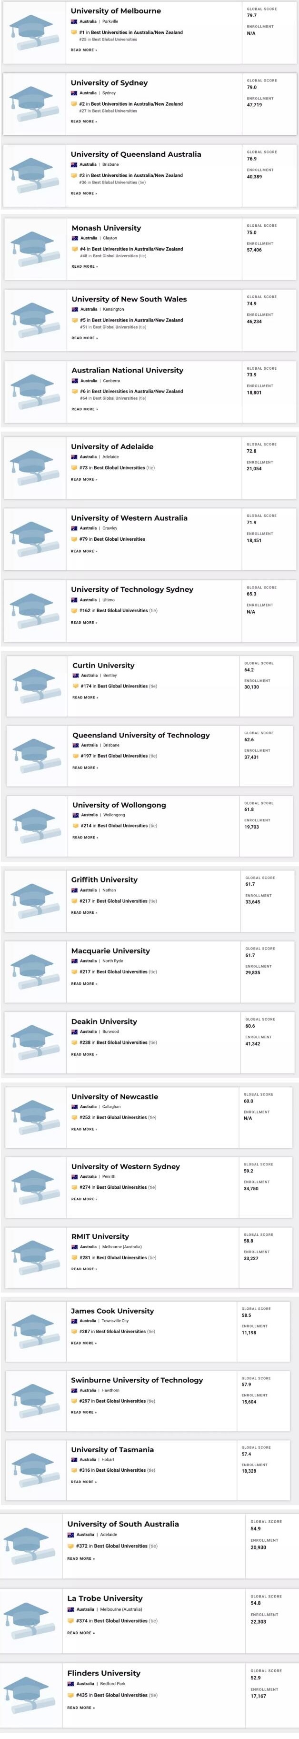Click Australia flag icon under Griffith University
This screenshot has height=1739, width=299.
(x=74, y=890)
